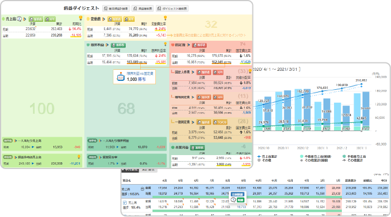Click the lightbulb hint in 売上高 panel
Viewport: 391px width, 217px height.
(80, 18)
